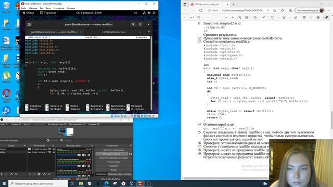Expand Highlight tool options arrow
Image resolution: width=333 pixels, height=187 pixels.
289,17
